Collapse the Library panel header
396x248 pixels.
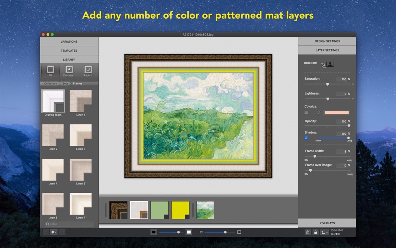click(x=69, y=59)
